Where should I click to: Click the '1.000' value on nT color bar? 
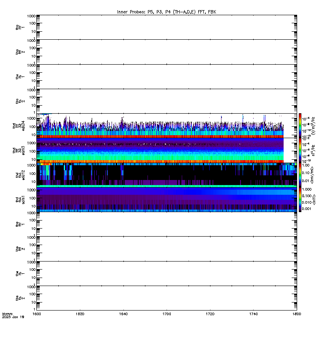[x=307, y=189]
